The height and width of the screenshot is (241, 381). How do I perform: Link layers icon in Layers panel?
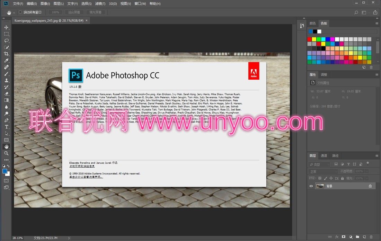point(330,236)
